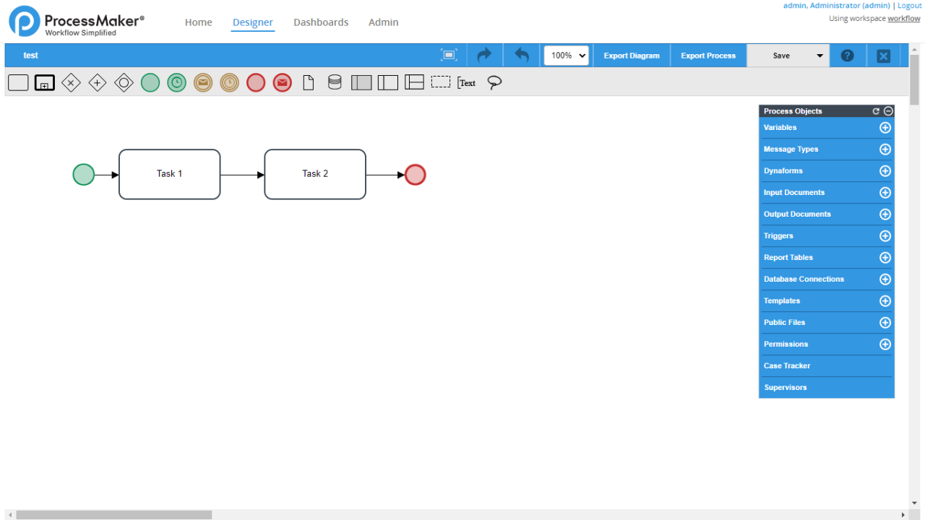Viewport: 925px width, 520px height.
Task: Select the End event tool
Action: [256, 82]
